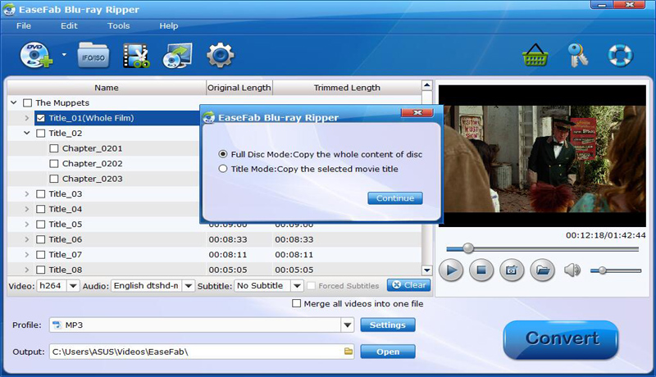This screenshot has width=656, height=377.
Task: Check Chapter_0201 checkbox
Action: [54, 148]
